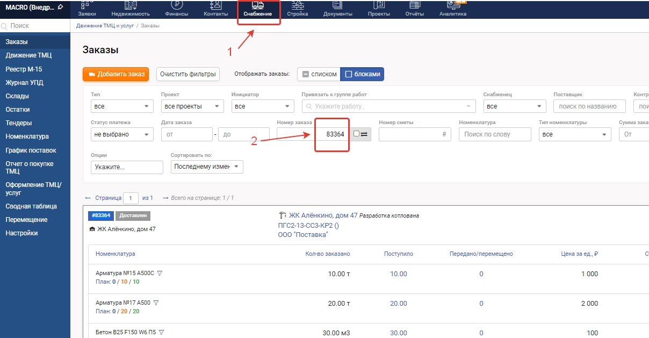This screenshot has width=649, height=338.
Task: Click the Очистить фильтры button
Action: 188,74
